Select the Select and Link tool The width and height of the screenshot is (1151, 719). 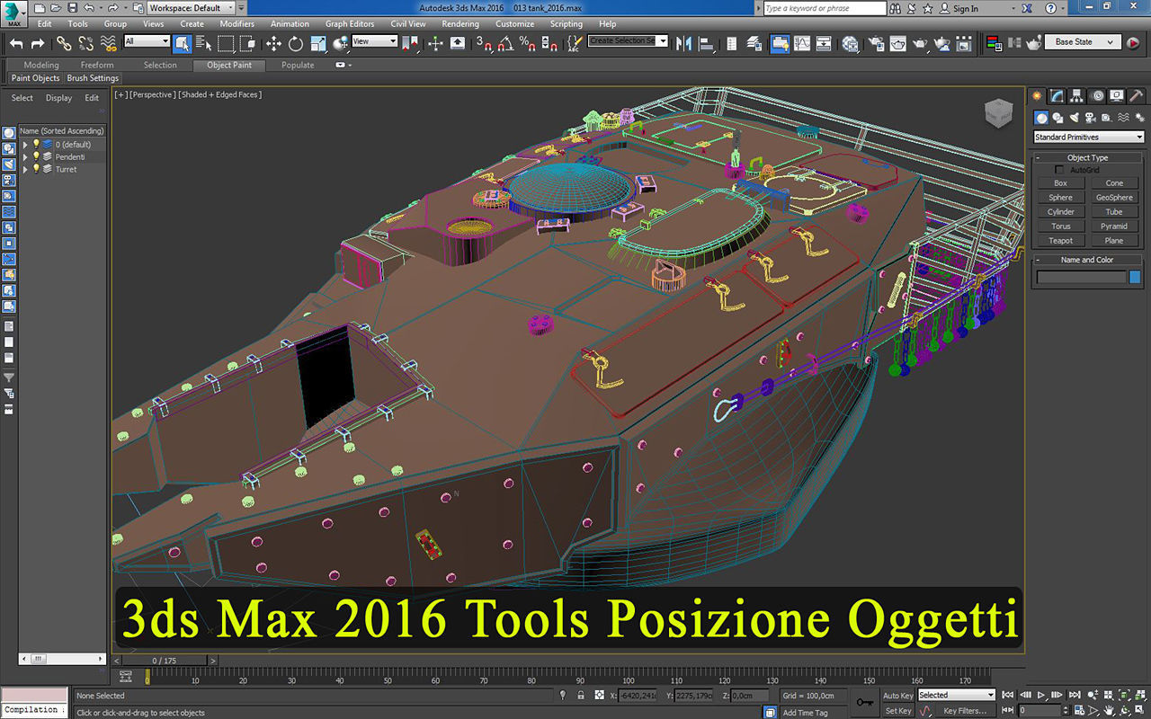[x=64, y=43]
